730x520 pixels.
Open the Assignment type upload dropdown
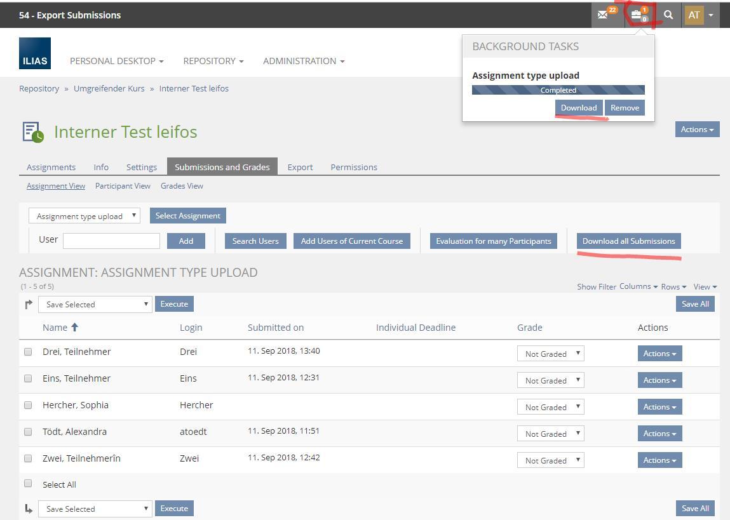tap(84, 216)
